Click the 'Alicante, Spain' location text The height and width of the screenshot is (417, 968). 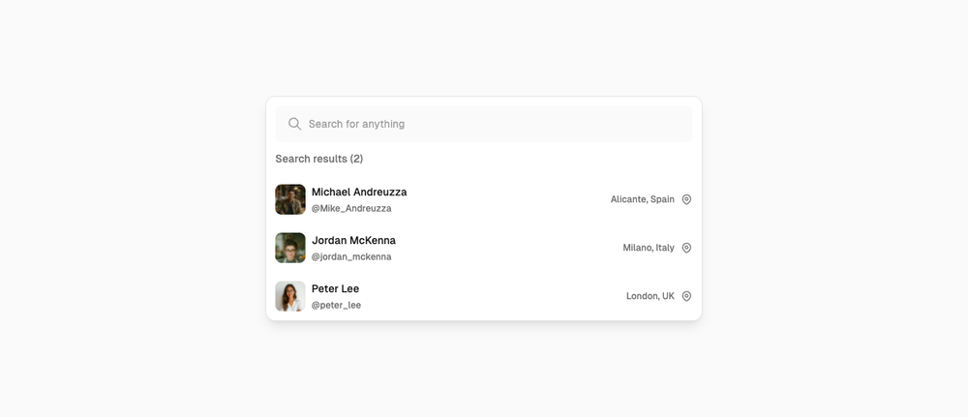pyautogui.click(x=643, y=199)
